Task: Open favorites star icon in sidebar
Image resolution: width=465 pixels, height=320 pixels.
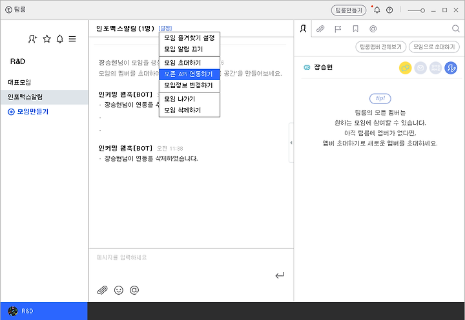Action: 47,39
